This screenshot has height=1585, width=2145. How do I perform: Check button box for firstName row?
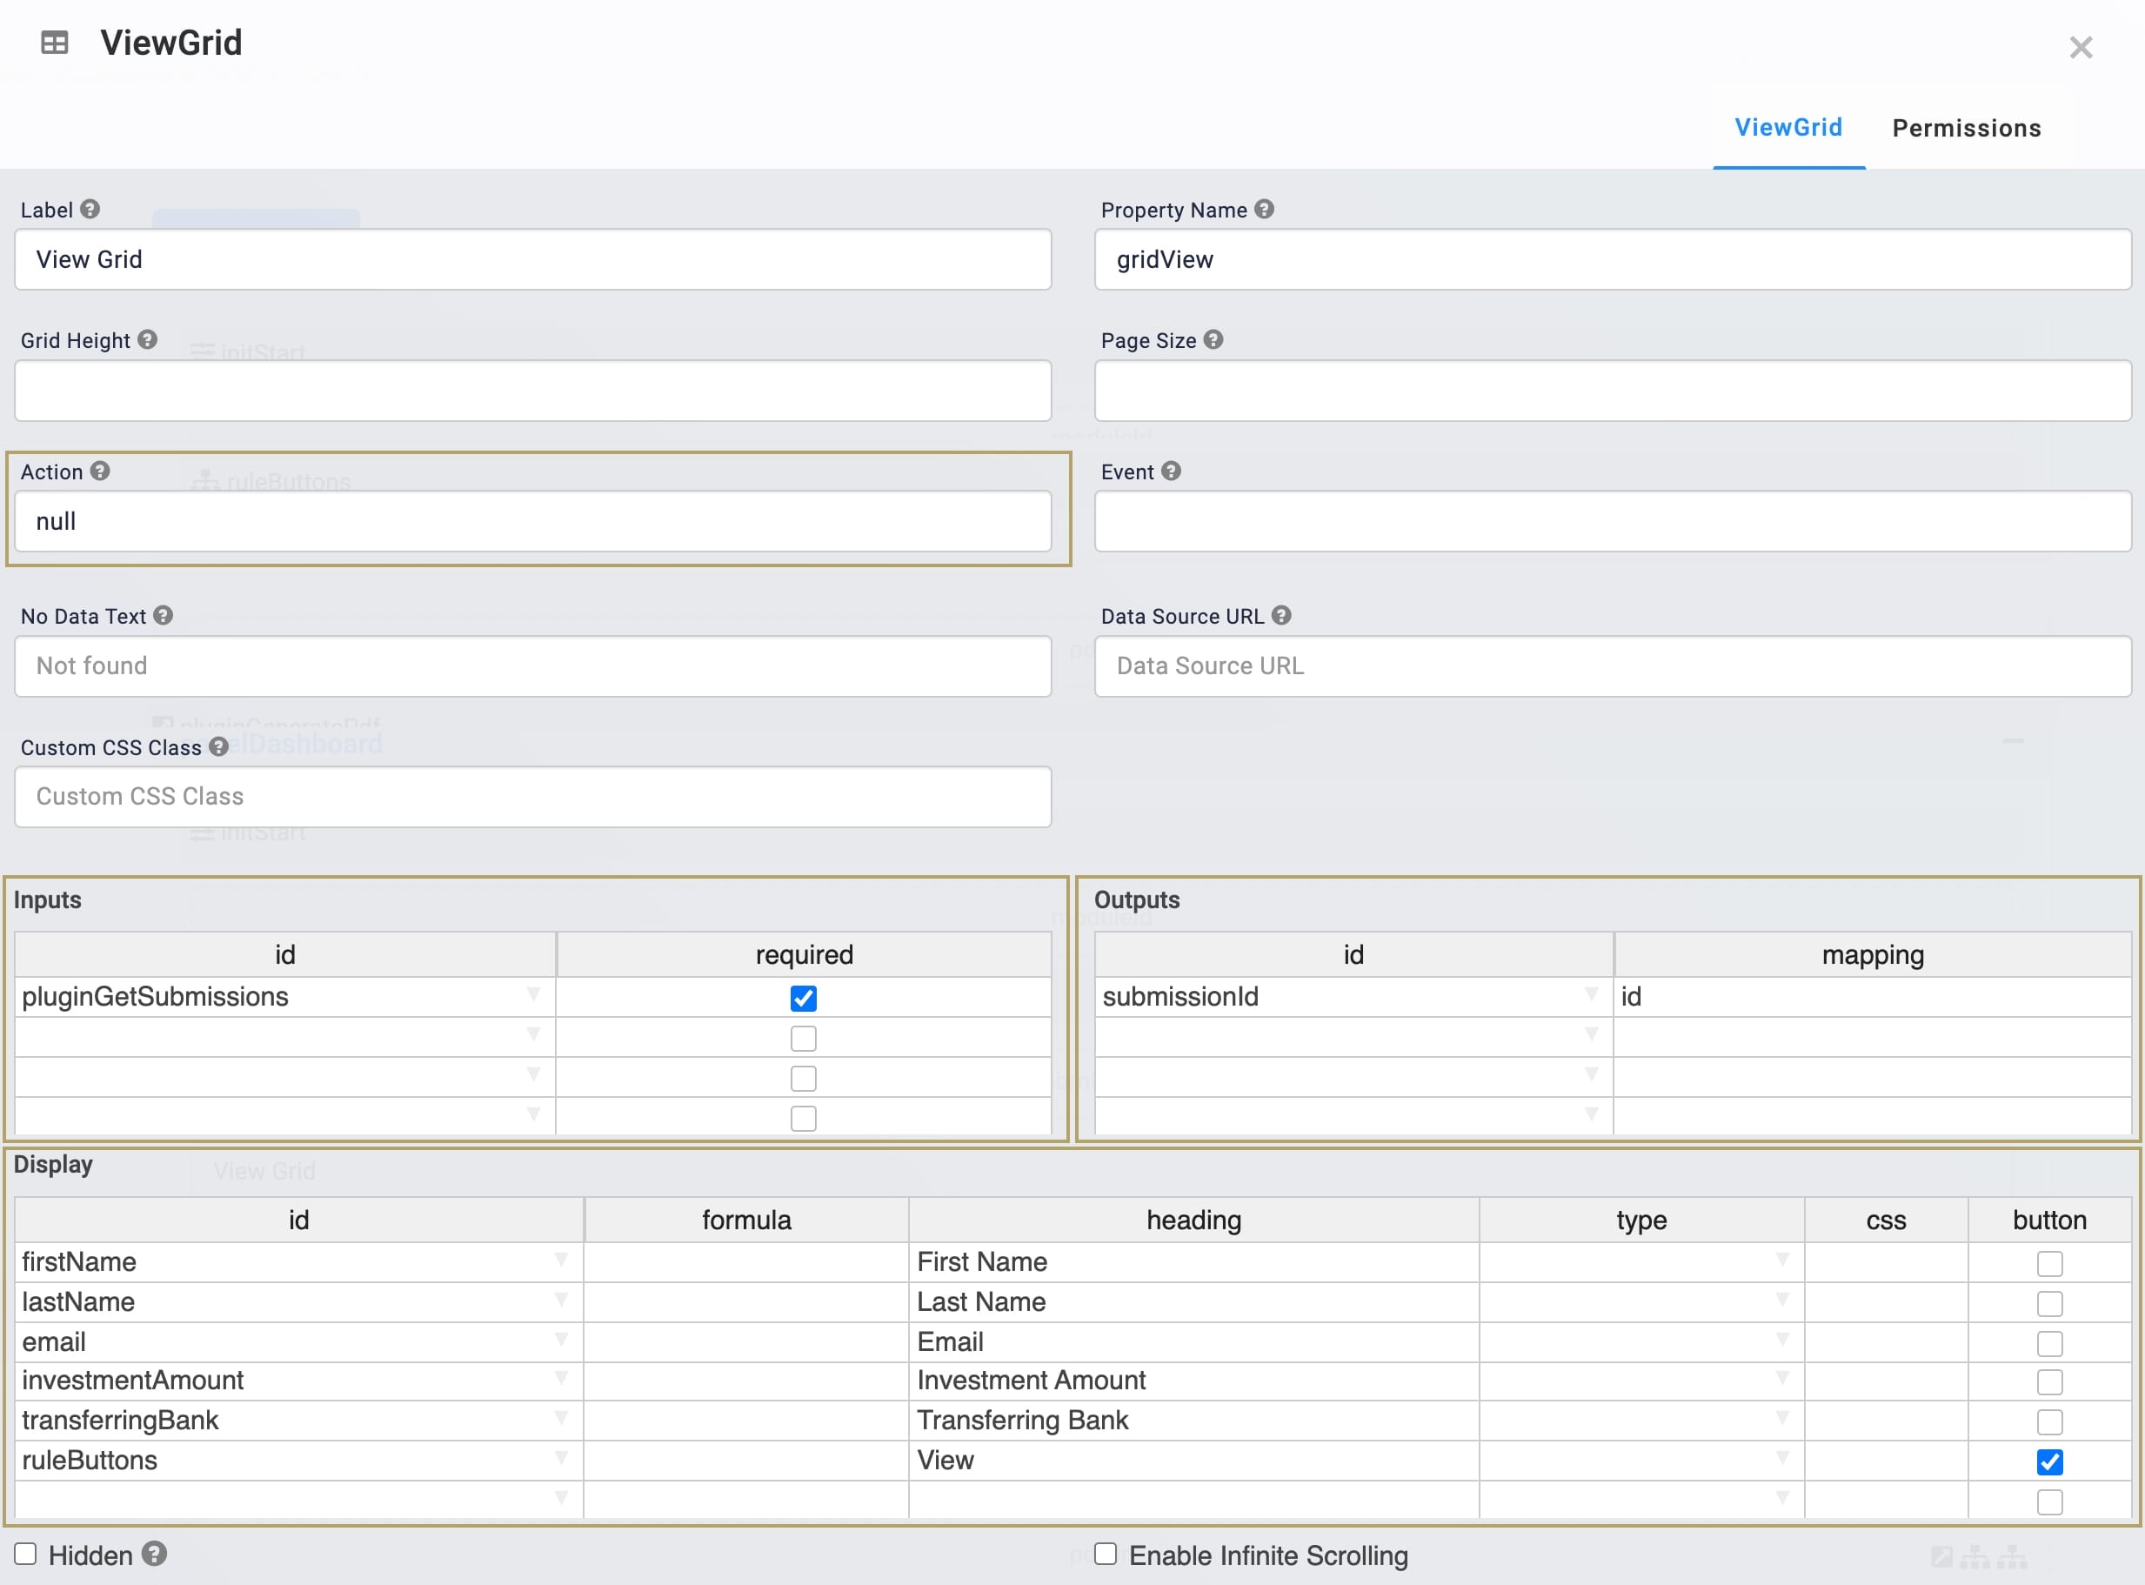tap(2049, 1264)
